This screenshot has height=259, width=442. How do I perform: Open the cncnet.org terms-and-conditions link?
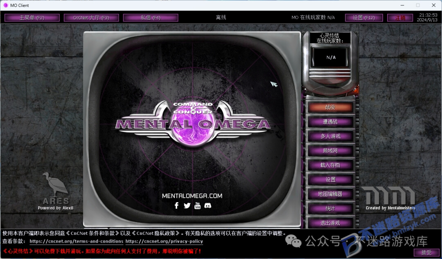click(x=77, y=241)
